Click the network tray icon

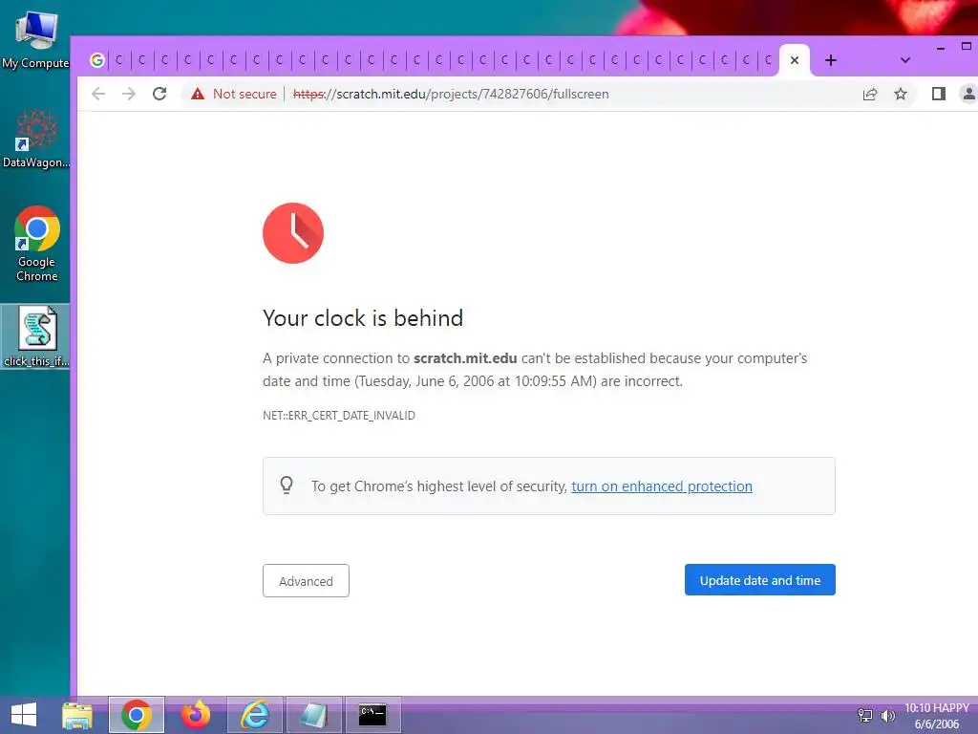[865, 715]
